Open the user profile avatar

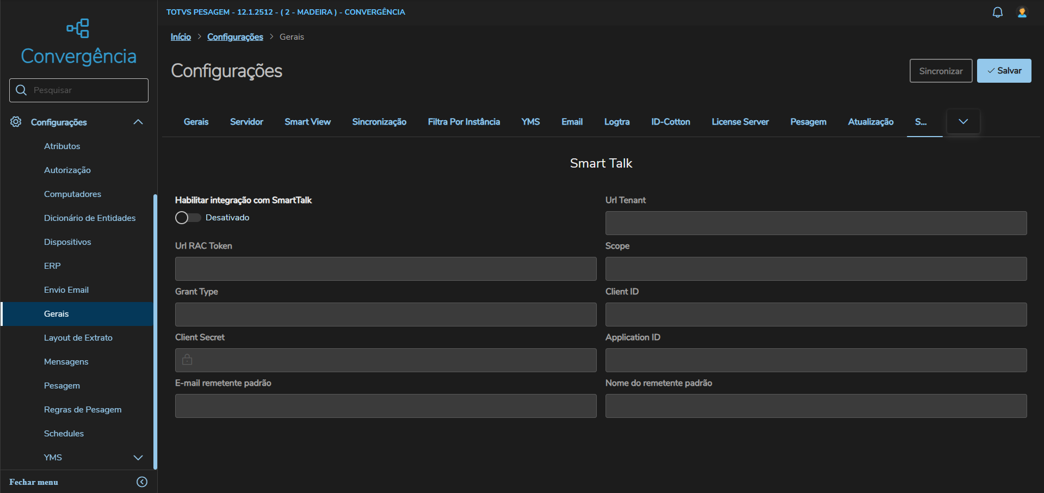click(x=1022, y=12)
